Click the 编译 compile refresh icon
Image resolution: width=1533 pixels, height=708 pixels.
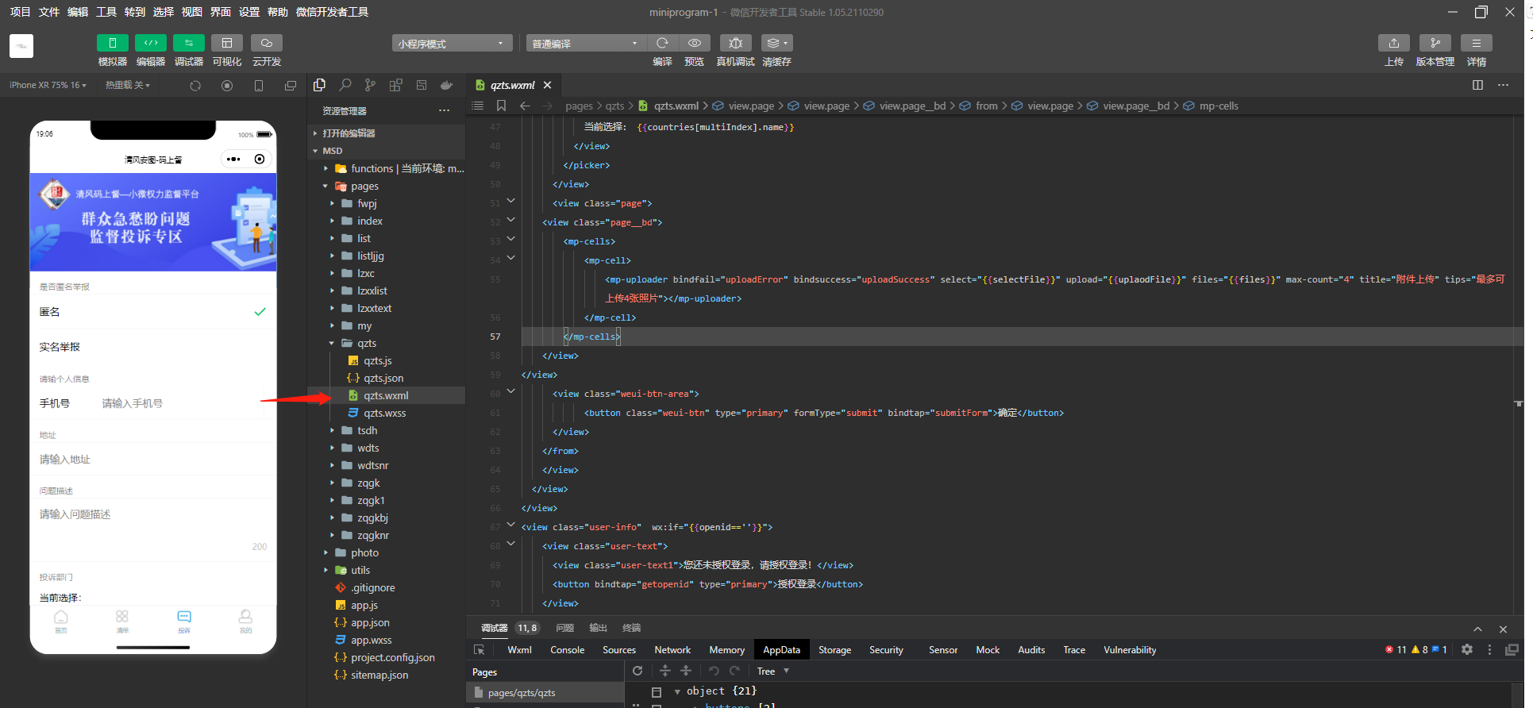point(663,43)
